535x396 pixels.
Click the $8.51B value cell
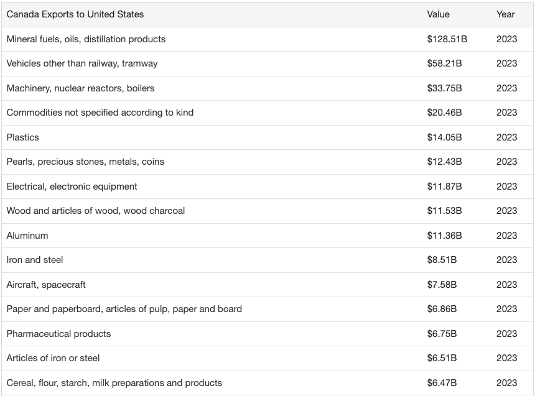[x=442, y=260]
